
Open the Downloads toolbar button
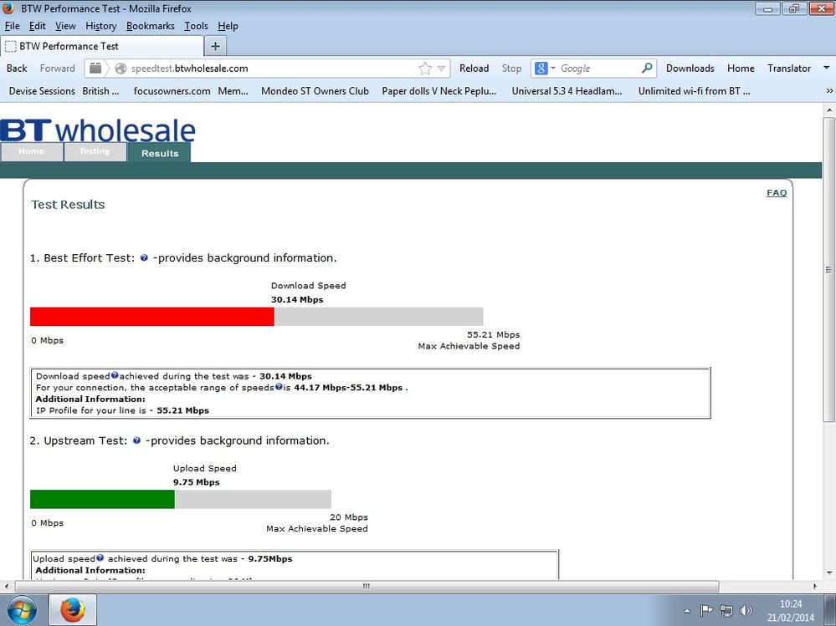tap(690, 69)
